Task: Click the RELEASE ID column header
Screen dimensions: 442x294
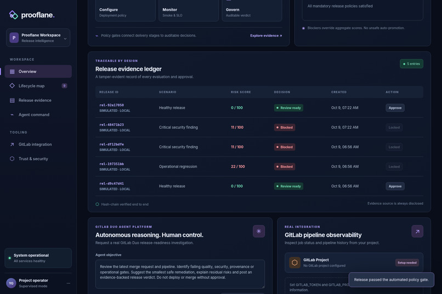Action: click(109, 92)
